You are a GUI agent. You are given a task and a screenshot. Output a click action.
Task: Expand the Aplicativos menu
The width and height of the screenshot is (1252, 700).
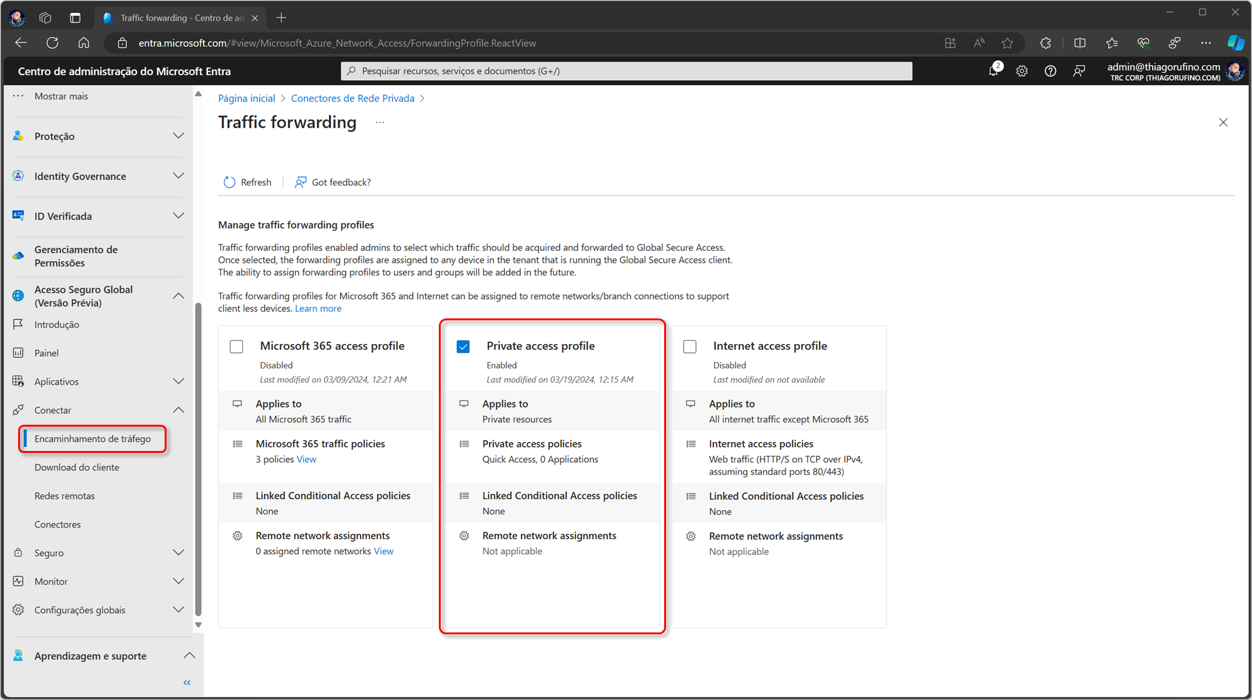tap(178, 381)
